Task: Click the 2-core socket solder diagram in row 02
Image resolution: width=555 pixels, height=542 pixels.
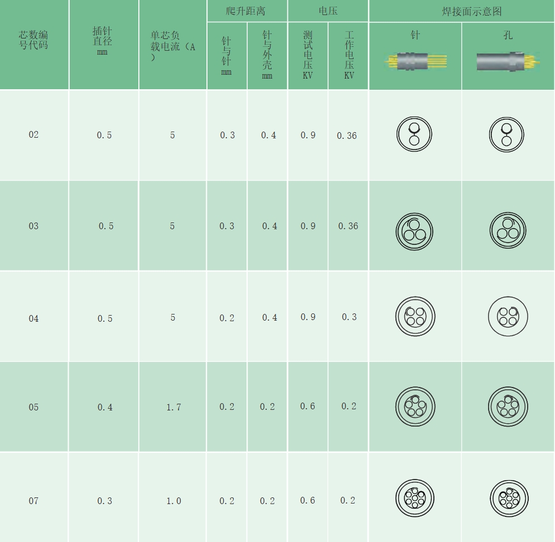Action: tap(507, 135)
